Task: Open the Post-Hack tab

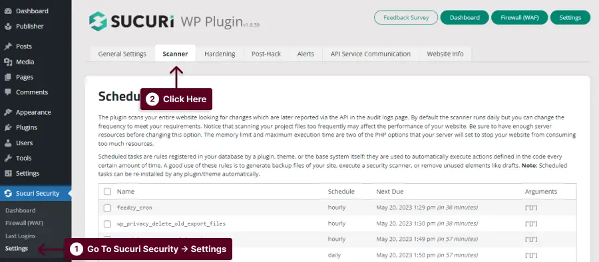Action: tap(266, 54)
